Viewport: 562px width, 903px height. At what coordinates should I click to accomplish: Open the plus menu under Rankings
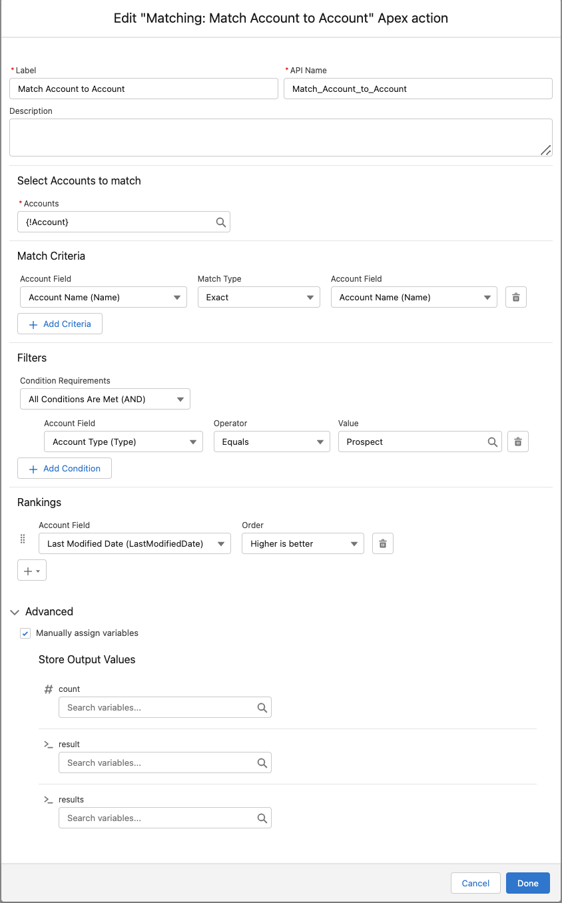click(31, 571)
